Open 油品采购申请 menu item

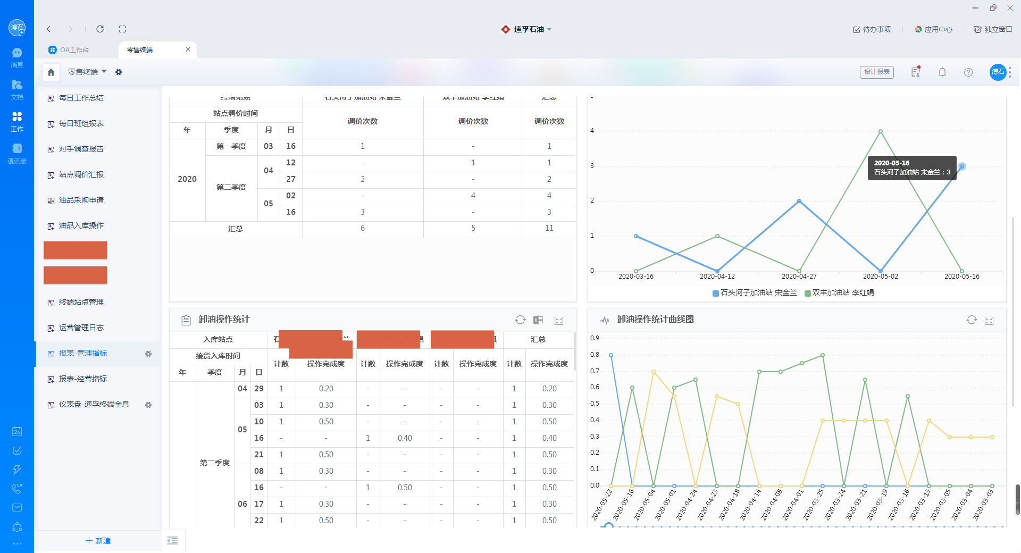81,200
